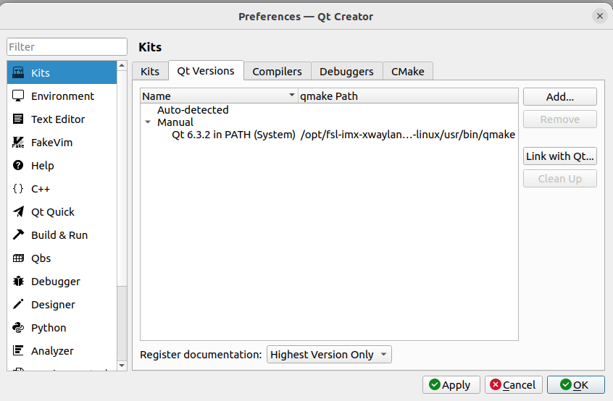The width and height of the screenshot is (613, 401).
Task: Select the Qt Quick label
Action: (53, 212)
